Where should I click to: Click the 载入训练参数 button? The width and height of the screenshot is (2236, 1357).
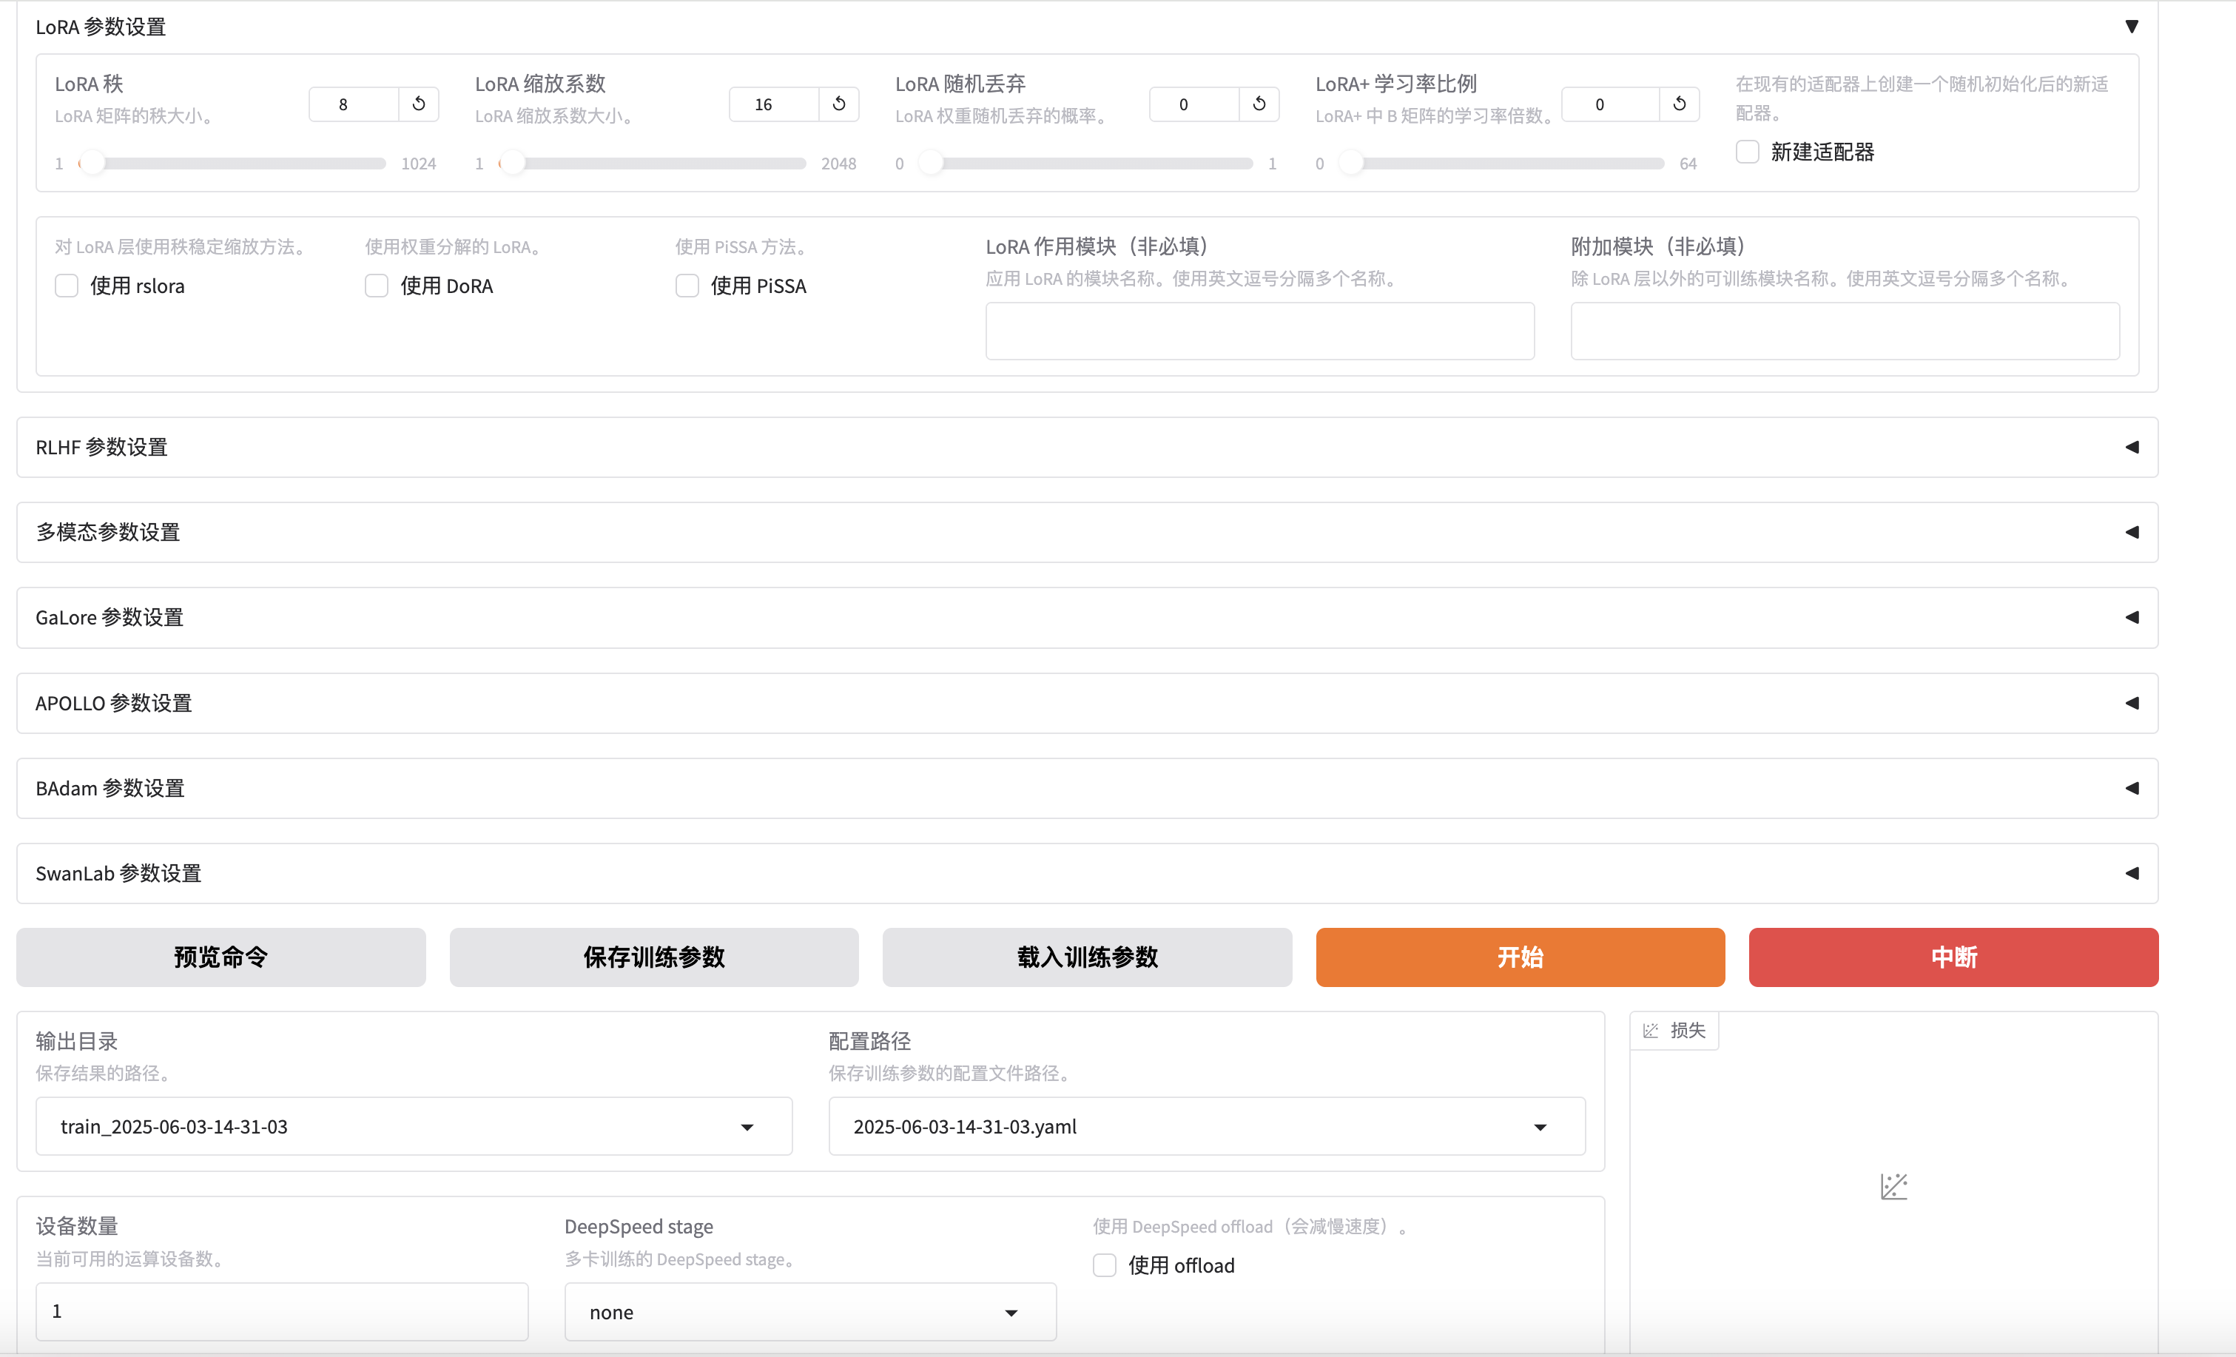1087,957
